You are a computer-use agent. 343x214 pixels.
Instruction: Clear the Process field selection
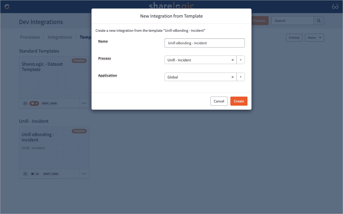[x=233, y=60]
